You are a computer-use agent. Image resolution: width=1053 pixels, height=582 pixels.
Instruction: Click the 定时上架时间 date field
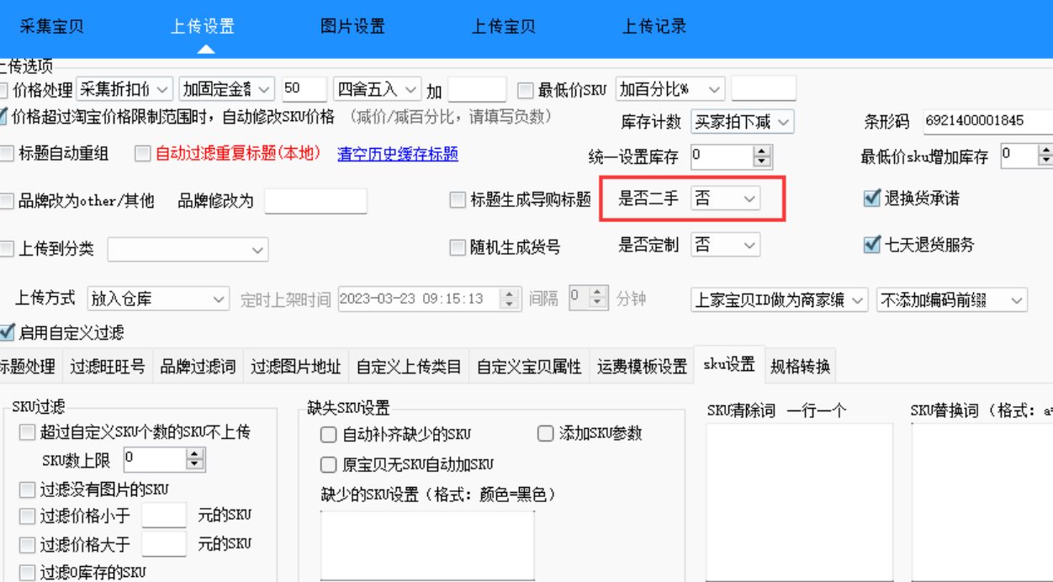(420, 299)
